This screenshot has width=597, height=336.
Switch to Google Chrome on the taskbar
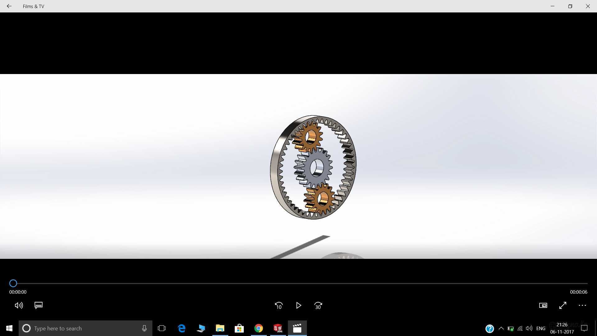(258, 328)
